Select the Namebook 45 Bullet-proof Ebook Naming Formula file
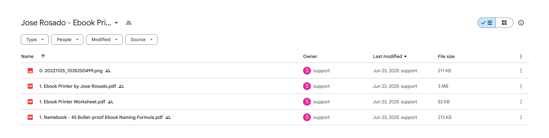Image resolution: width=549 pixels, height=138 pixels. pos(275,117)
